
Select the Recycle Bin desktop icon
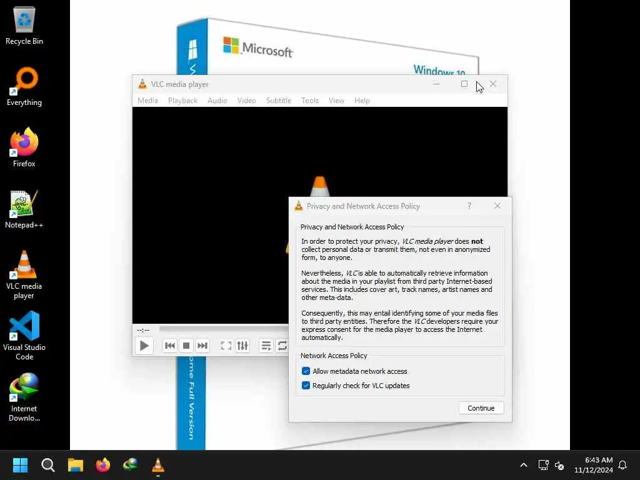point(24,25)
